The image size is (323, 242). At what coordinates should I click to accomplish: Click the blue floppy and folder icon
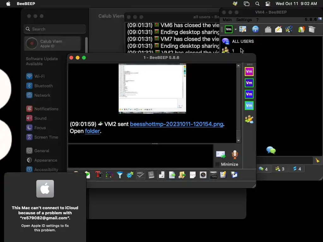point(234,175)
